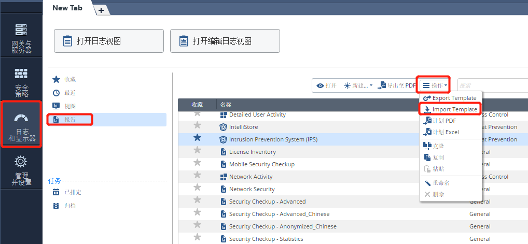528x244 pixels.
Task: Toggle favorite star for Detailed User Activity
Action: coord(197,113)
